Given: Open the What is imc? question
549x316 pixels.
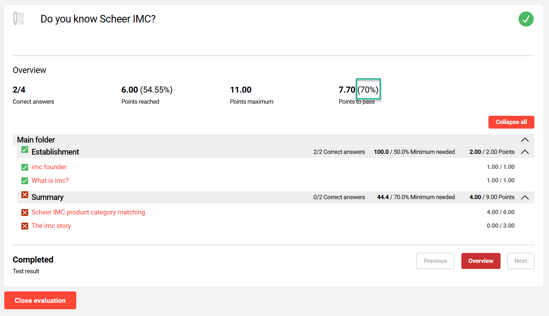Looking at the screenshot, I should point(50,180).
